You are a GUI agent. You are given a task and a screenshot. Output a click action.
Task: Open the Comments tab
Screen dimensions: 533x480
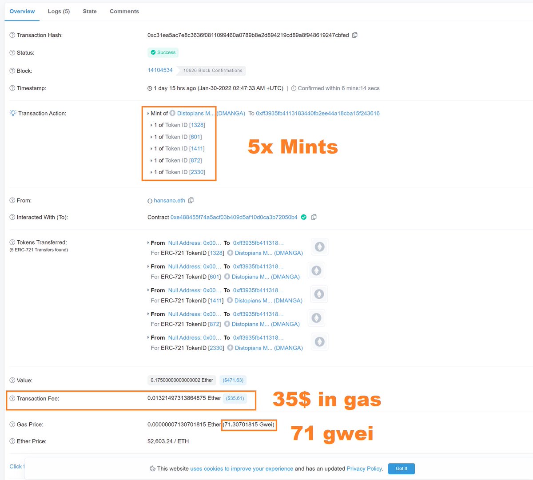(x=124, y=11)
